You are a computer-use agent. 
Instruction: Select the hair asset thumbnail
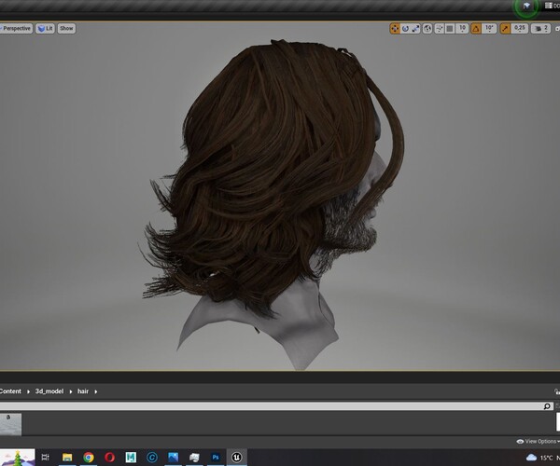10,424
